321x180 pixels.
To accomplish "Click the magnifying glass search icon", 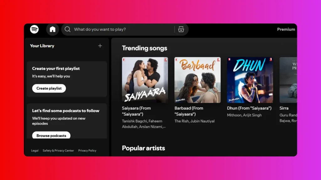I will click(67, 29).
